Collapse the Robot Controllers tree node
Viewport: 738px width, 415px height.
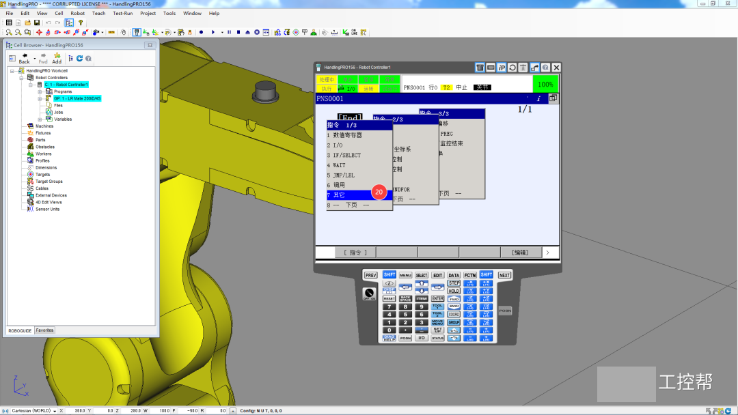[x=21, y=78]
